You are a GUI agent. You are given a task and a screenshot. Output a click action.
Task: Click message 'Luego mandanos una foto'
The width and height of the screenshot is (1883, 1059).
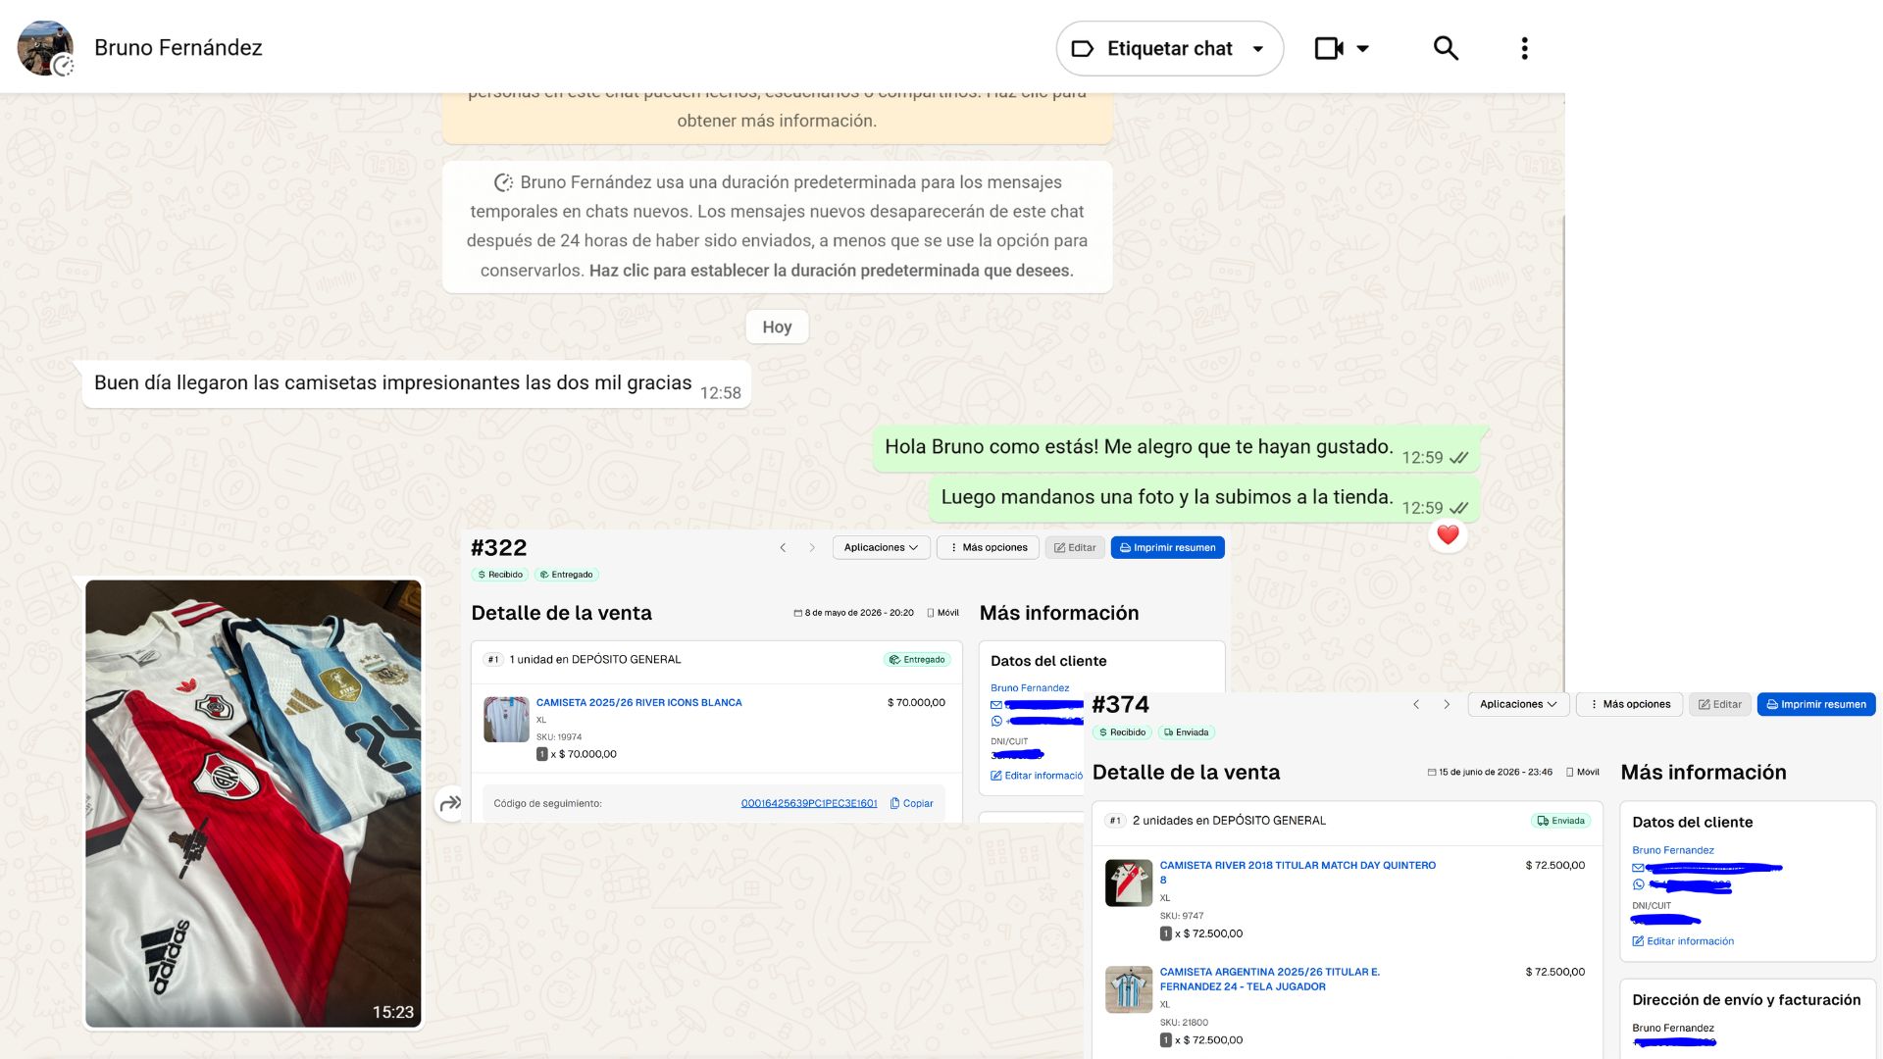(1204, 498)
